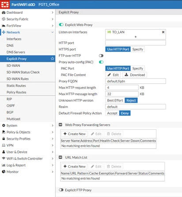Click the star favorite icon on Explicit Proxy

coord(52,59)
